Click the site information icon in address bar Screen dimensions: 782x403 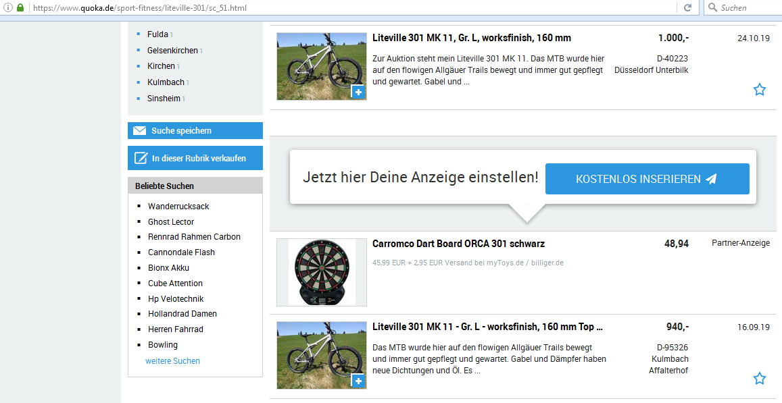pos(9,7)
